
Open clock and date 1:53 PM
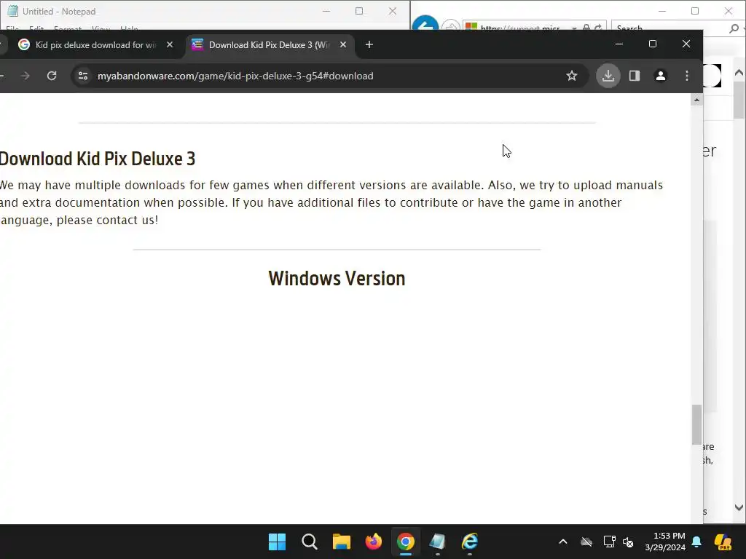tap(664, 542)
